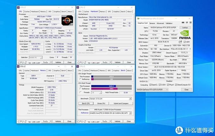Toggle the DirectCompute 5.0 checkbox
Viewport: 215px width, 136px height.
[176, 85]
